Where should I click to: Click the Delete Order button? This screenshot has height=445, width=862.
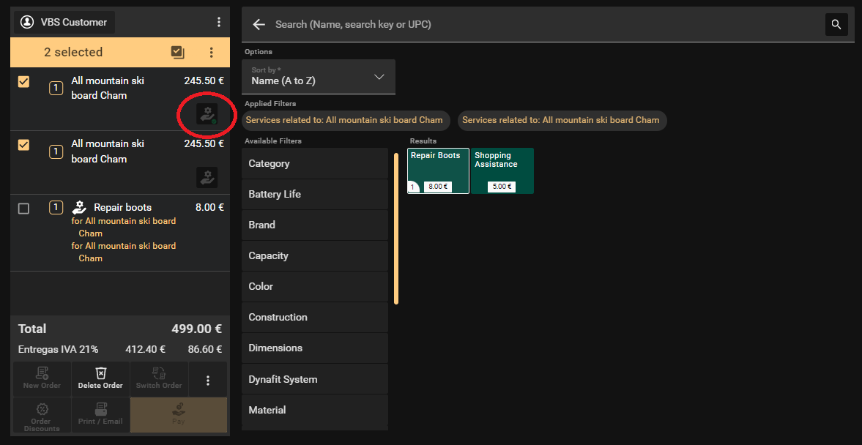point(101,378)
